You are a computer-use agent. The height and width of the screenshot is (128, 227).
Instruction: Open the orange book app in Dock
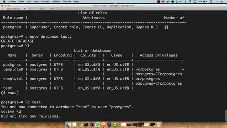(103, 124)
